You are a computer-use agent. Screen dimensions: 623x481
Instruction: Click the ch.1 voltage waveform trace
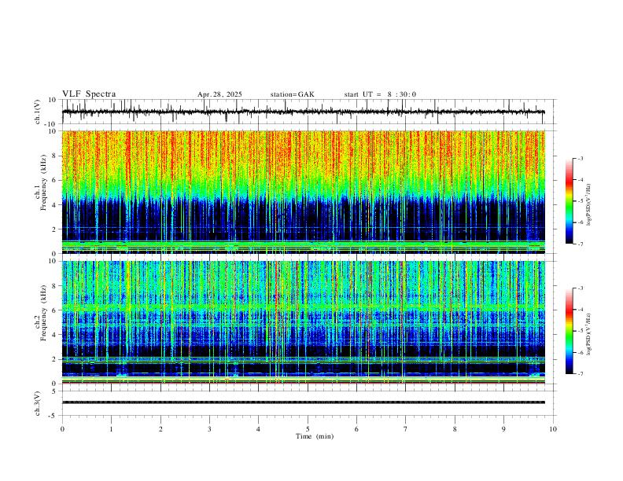[303, 112]
